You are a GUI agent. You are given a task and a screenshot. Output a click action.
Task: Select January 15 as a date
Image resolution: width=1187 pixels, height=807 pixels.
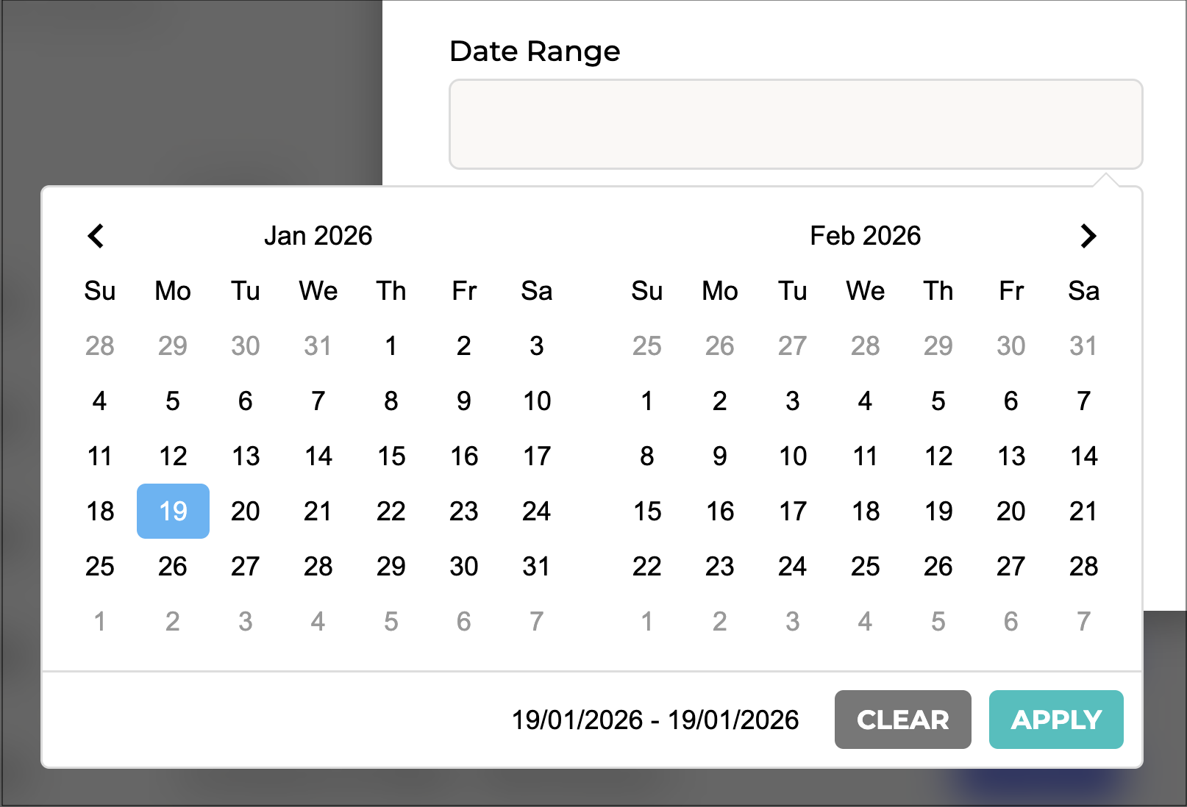click(x=391, y=456)
